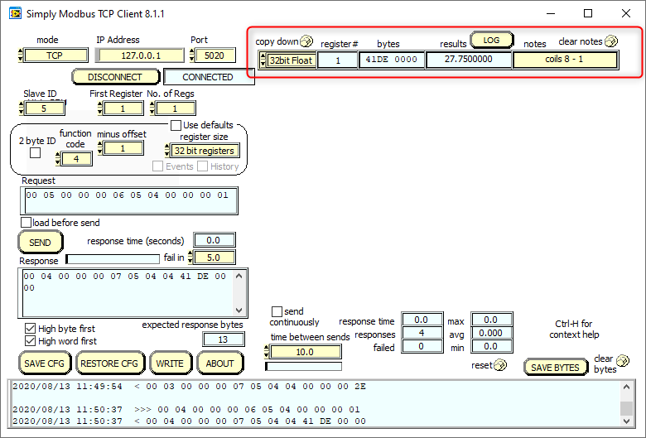This screenshot has height=438, width=646.
Task: Click the SAVE CFG button
Action: point(45,363)
